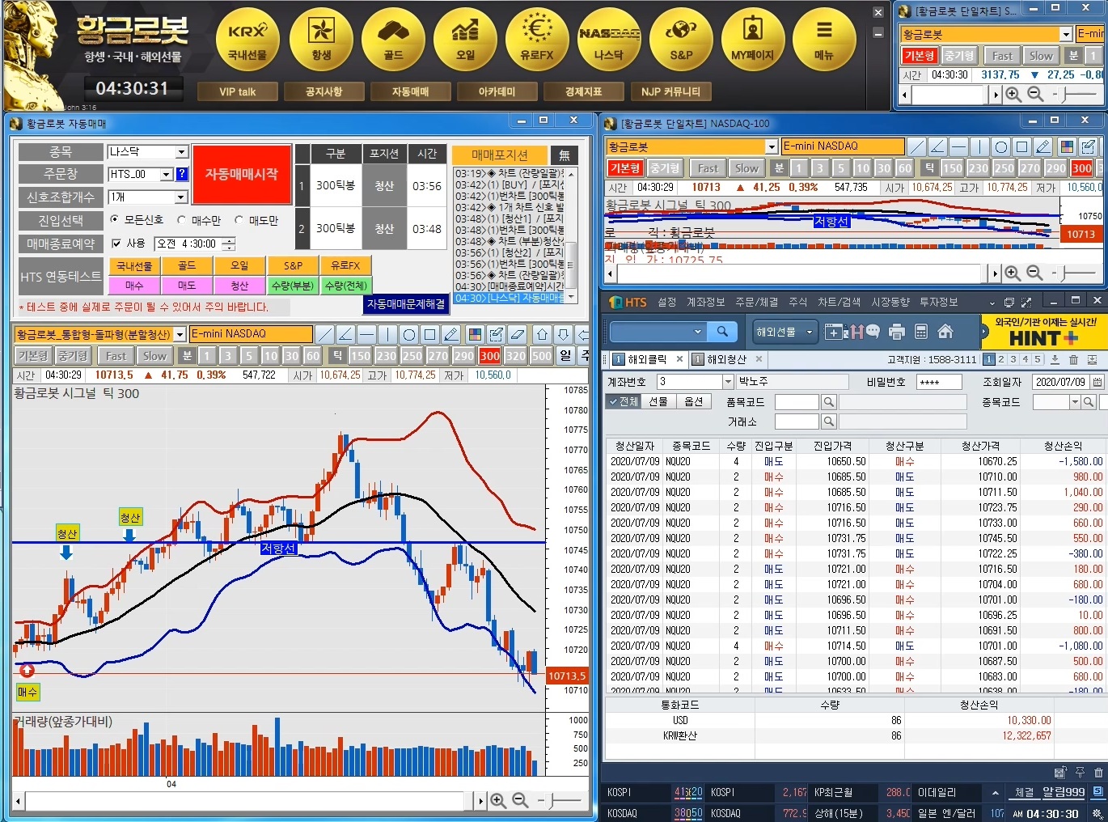Open the 설정 menu in HTS
This screenshot has width=1108, height=822.
pyautogui.click(x=666, y=303)
